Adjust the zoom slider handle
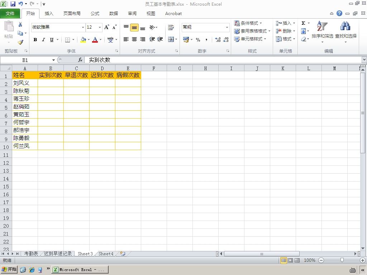 [342, 260]
